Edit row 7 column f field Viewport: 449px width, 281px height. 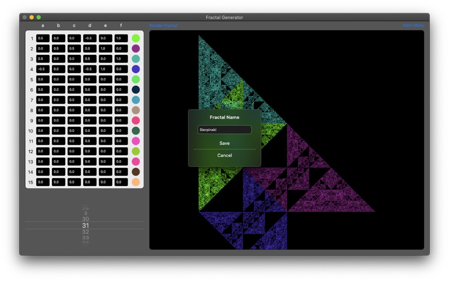[x=121, y=100]
